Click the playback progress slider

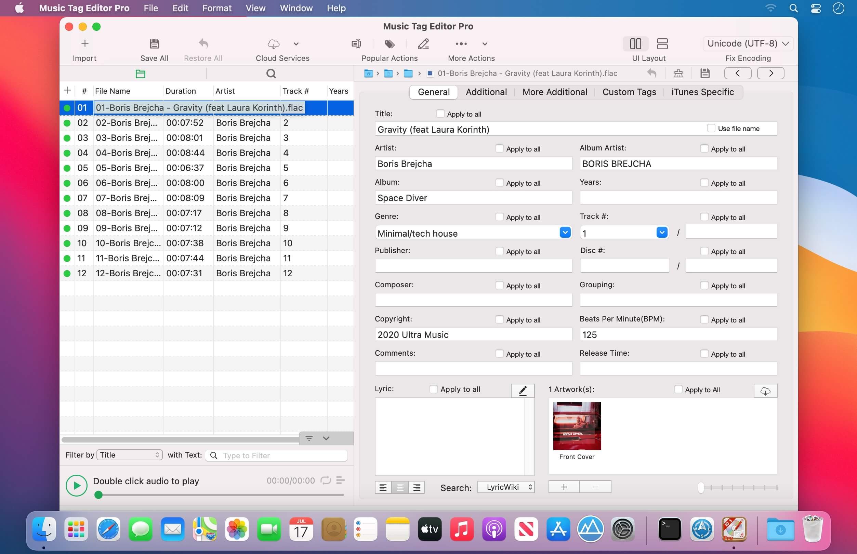pyautogui.click(x=219, y=495)
